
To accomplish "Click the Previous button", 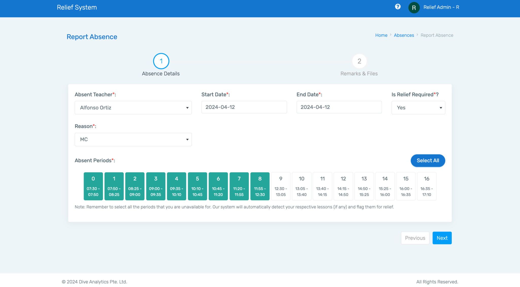I will click(415, 238).
